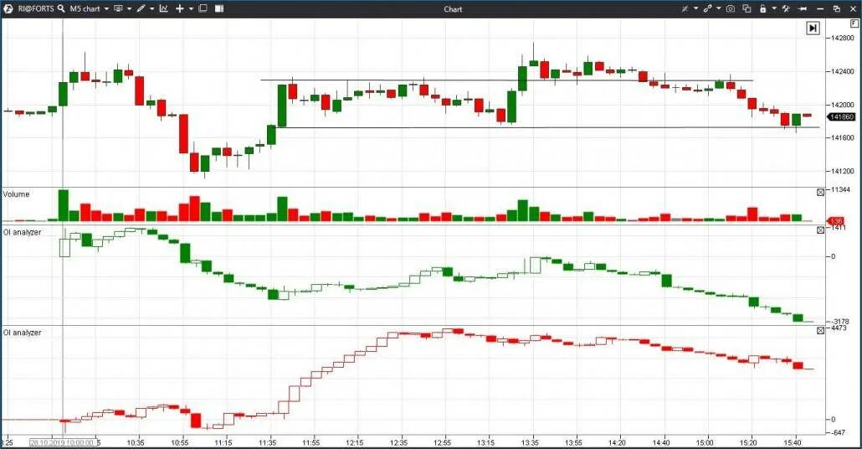
Task: Select the RI@FORTS instrument label
Action: pyautogui.click(x=36, y=9)
